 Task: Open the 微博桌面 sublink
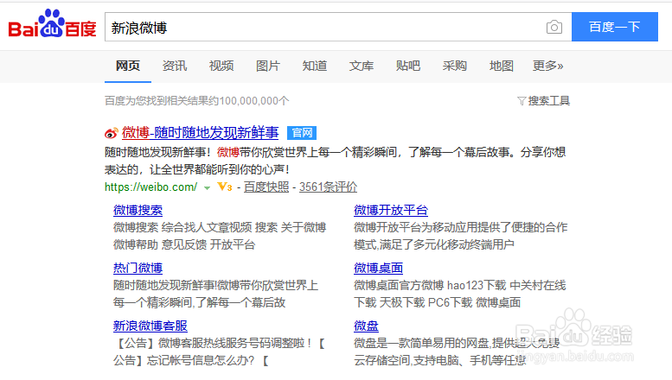coord(379,268)
